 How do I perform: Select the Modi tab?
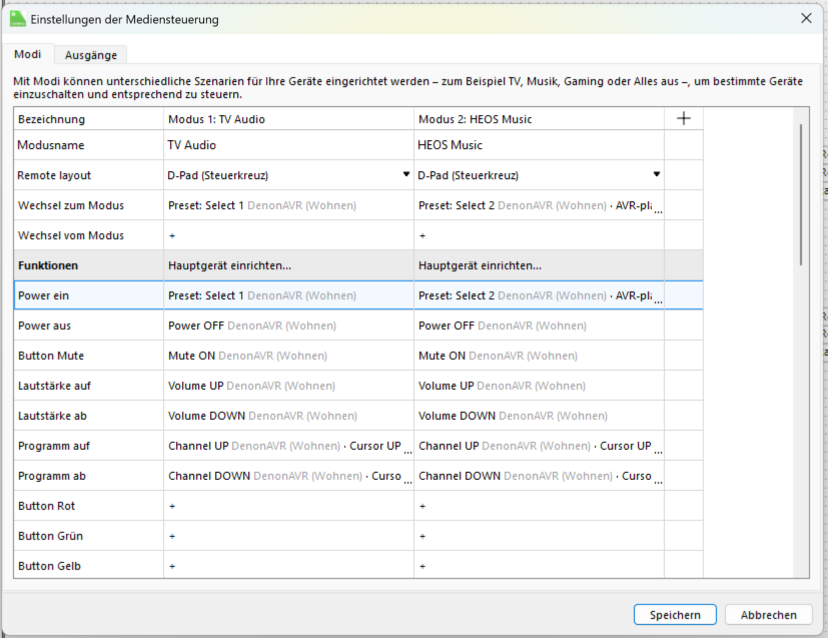tap(28, 55)
